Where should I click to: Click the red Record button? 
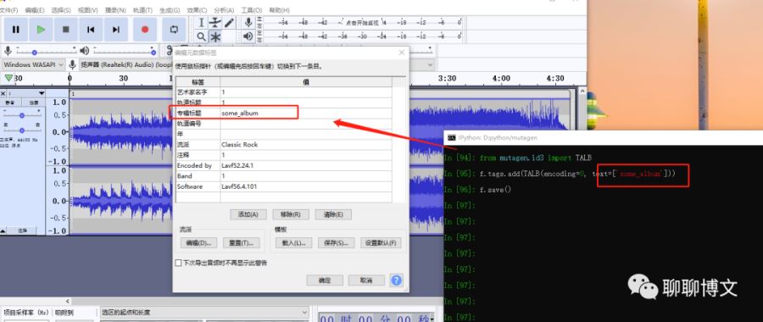click(144, 30)
